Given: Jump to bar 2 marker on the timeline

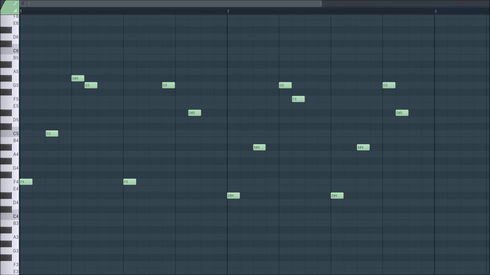Looking at the screenshot, I should point(228,11).
